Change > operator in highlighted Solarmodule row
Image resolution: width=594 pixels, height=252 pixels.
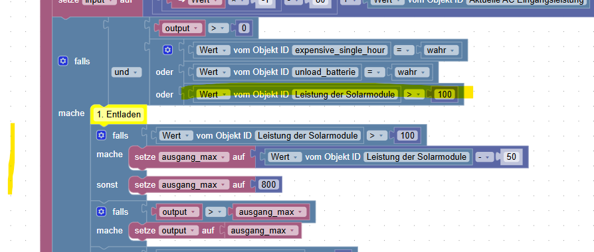tap(414, 94)
